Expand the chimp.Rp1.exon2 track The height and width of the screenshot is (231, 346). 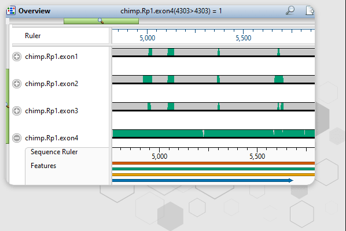(x=17, y=84)
